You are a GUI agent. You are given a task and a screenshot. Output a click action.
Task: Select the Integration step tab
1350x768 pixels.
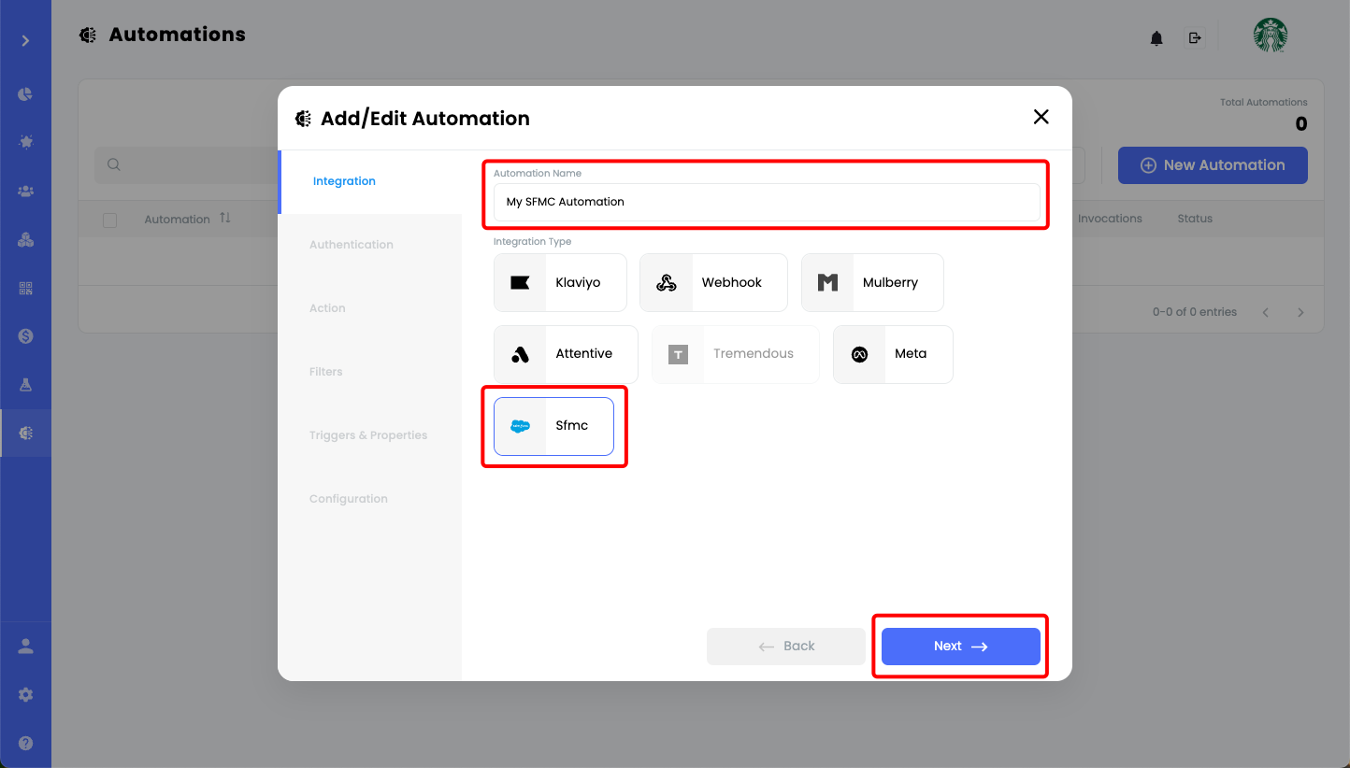click(370, 181)
